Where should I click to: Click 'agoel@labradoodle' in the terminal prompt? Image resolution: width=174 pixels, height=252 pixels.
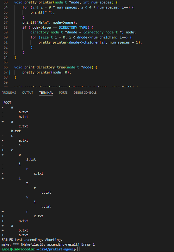(x=17, y=249)
